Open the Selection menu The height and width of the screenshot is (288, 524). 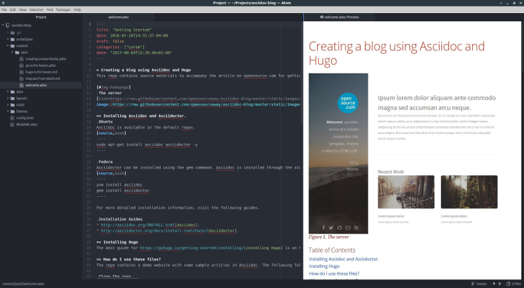(37, 10)
